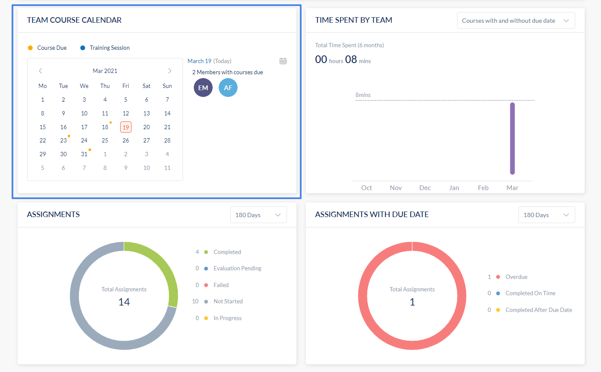601x372 pixels.
Task: Select today's date 19 in calendar
Action: pos(126,127)
